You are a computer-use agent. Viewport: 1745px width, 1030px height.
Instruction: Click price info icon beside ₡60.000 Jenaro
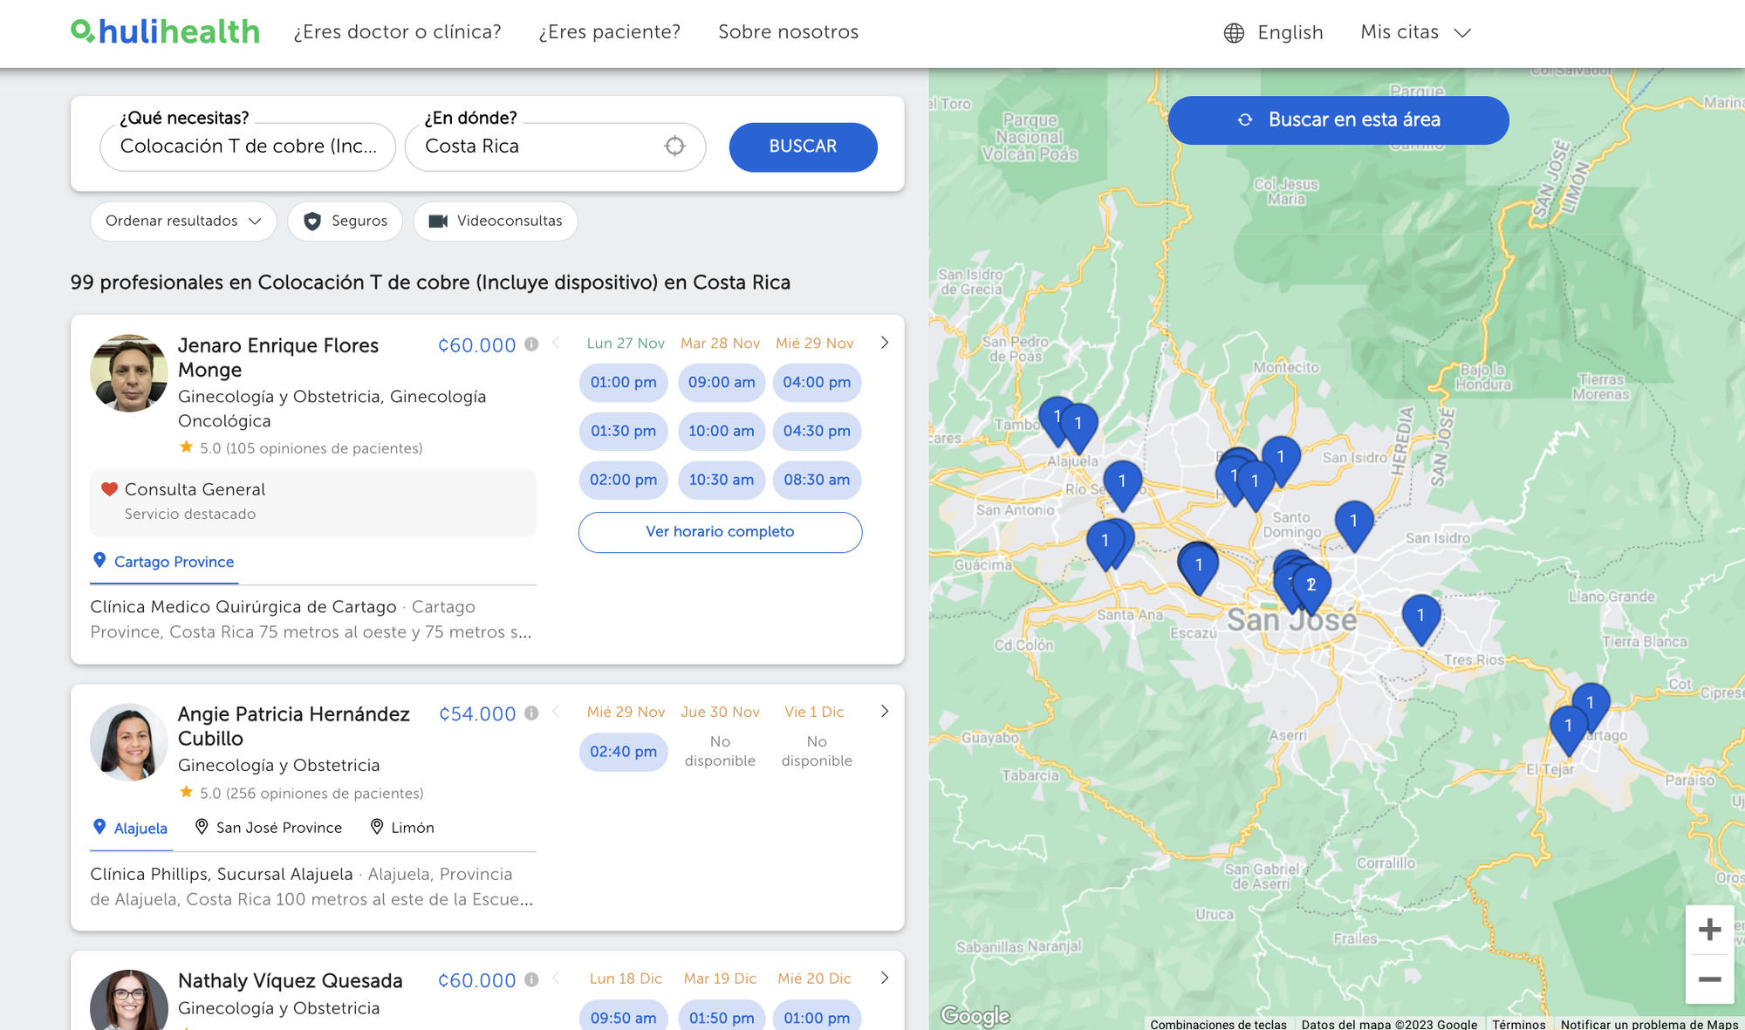coord(531,344)
